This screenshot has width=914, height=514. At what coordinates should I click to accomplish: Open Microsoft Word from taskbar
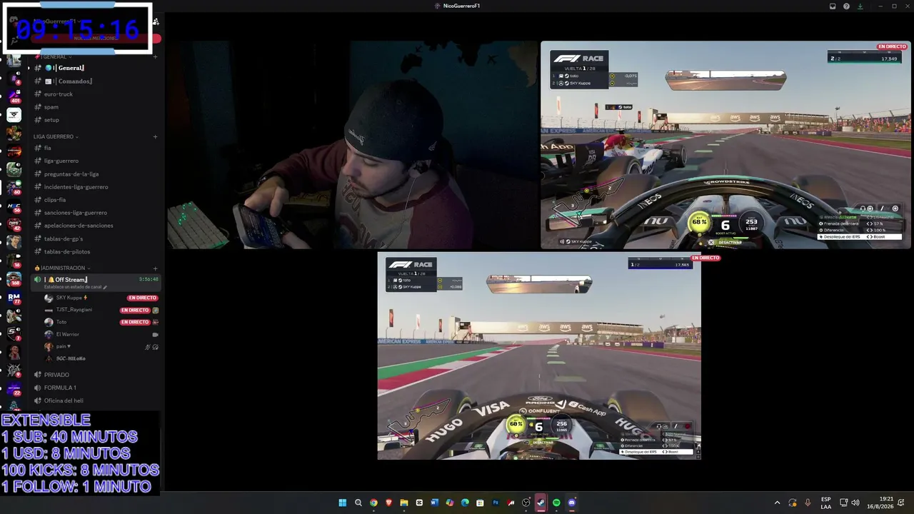434,503
